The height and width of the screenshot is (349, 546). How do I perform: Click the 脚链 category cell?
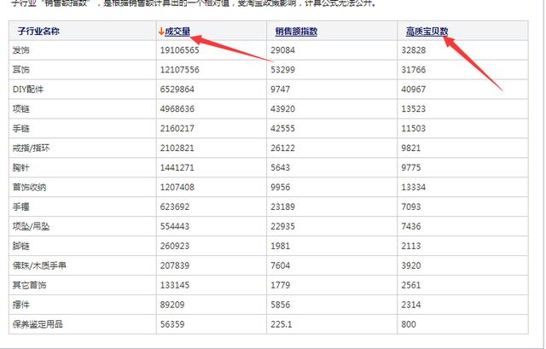[x=21, y=245]
